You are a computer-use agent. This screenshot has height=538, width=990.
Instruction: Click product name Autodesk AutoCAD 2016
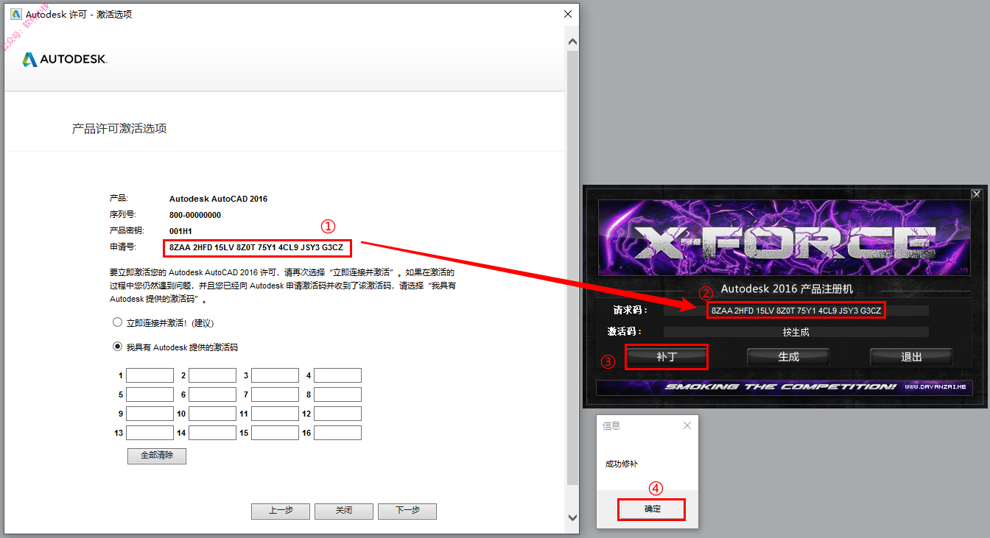tap(219, 199)
